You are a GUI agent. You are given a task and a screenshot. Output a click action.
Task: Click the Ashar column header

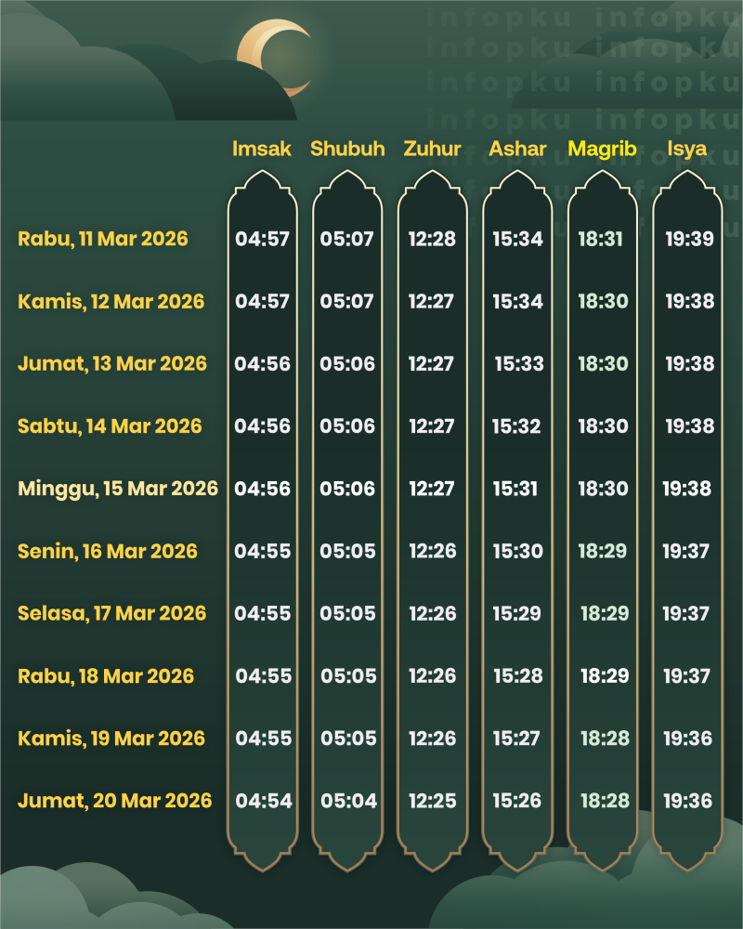pyautogui.click(x=517, y=149)
